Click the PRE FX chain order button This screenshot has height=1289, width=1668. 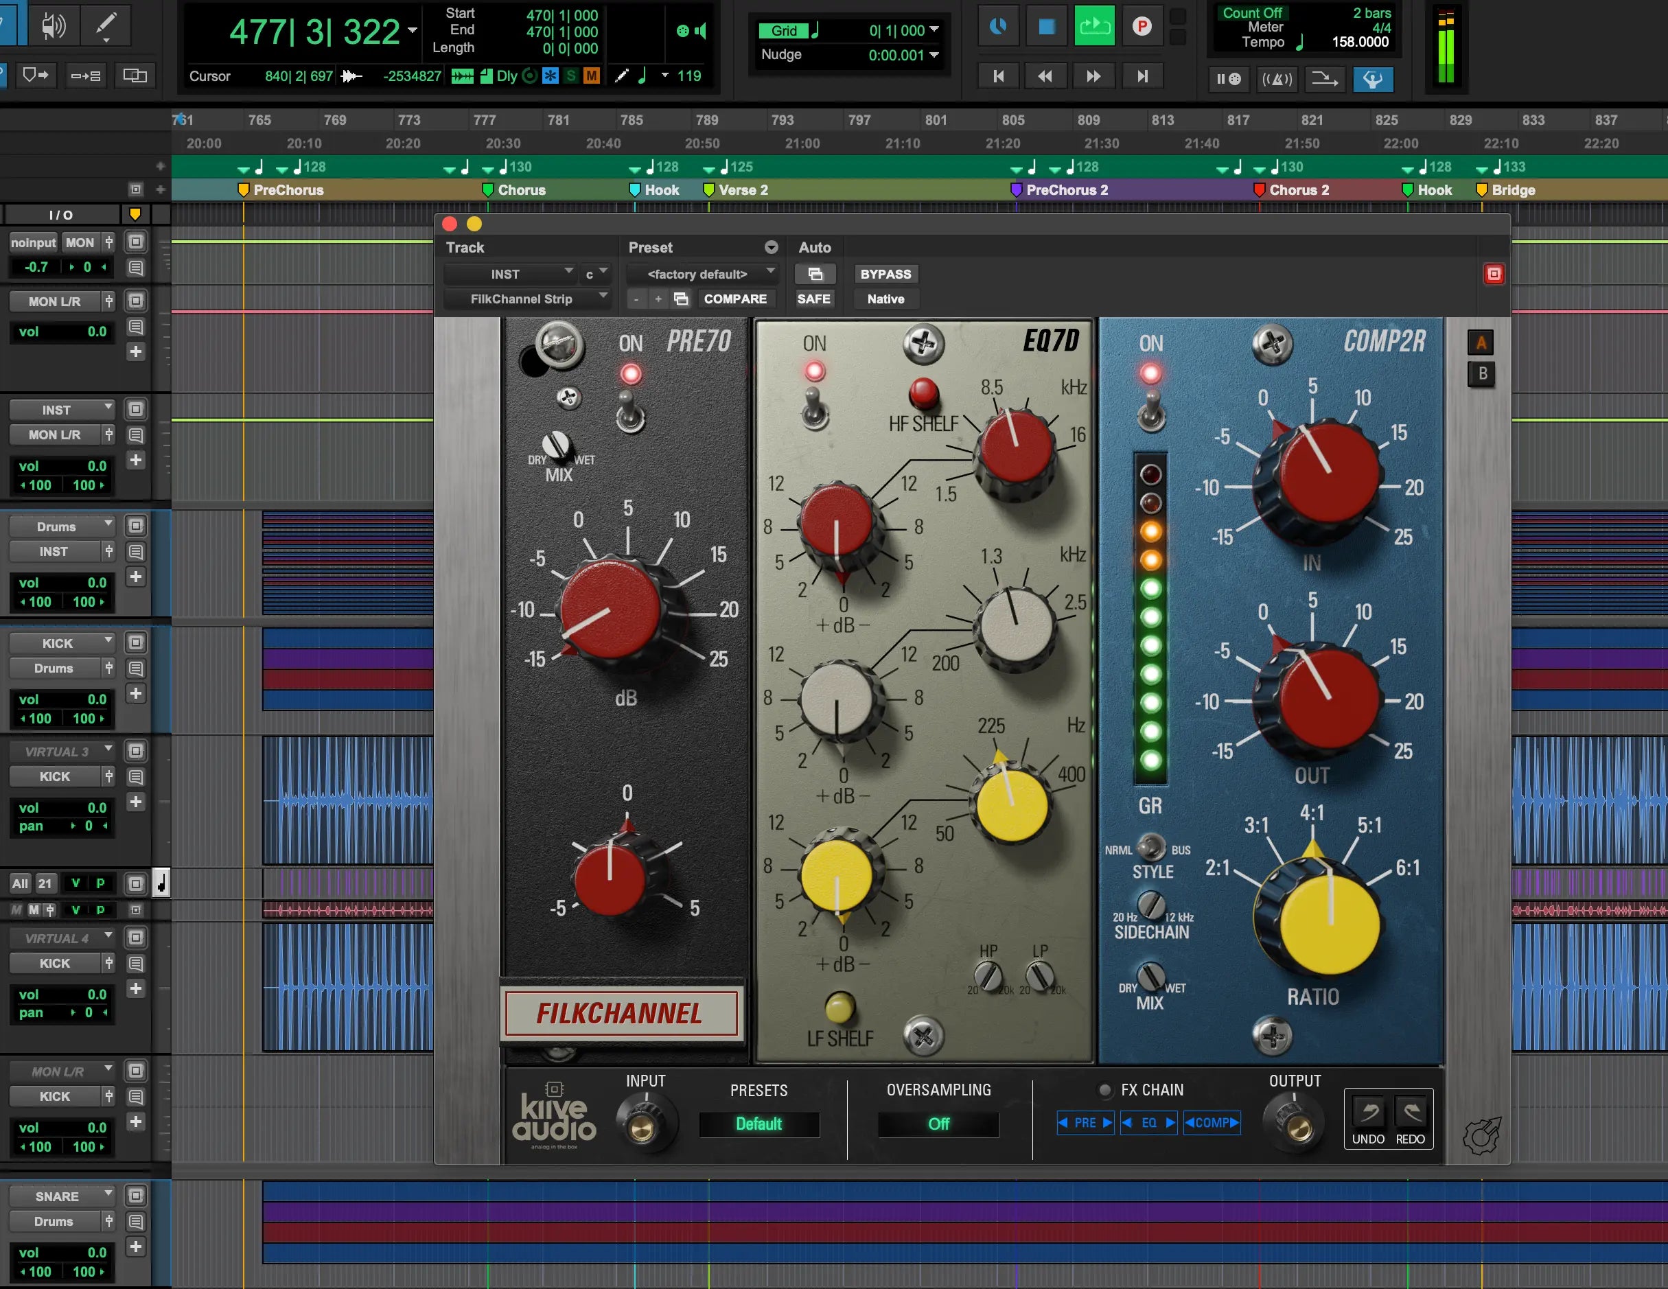[1085, 1122]
